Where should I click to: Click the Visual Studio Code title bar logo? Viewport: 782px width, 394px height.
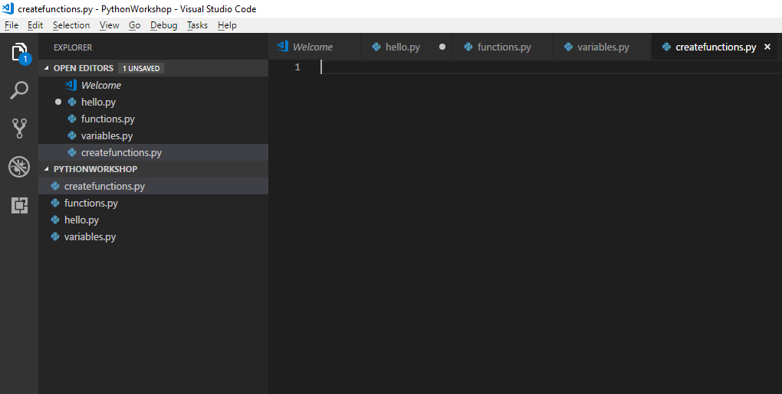pos(8,8)
